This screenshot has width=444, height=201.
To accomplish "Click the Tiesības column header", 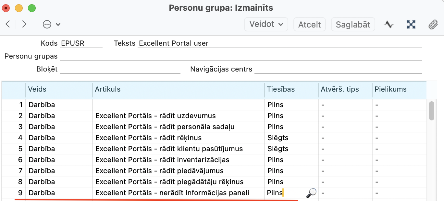I will [x=281, y=89].
